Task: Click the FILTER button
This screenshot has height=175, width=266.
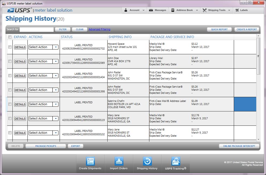Action: 63,29
